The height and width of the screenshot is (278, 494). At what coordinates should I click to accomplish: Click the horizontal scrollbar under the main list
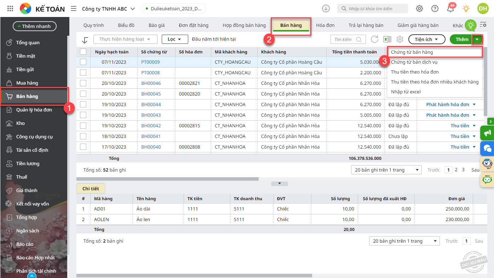click(x=167, y=179)
